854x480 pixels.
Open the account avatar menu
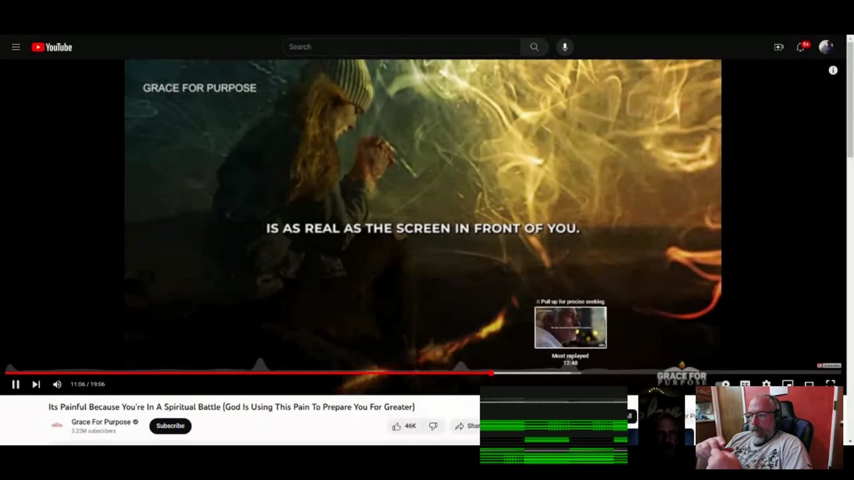tap(826, 47)
